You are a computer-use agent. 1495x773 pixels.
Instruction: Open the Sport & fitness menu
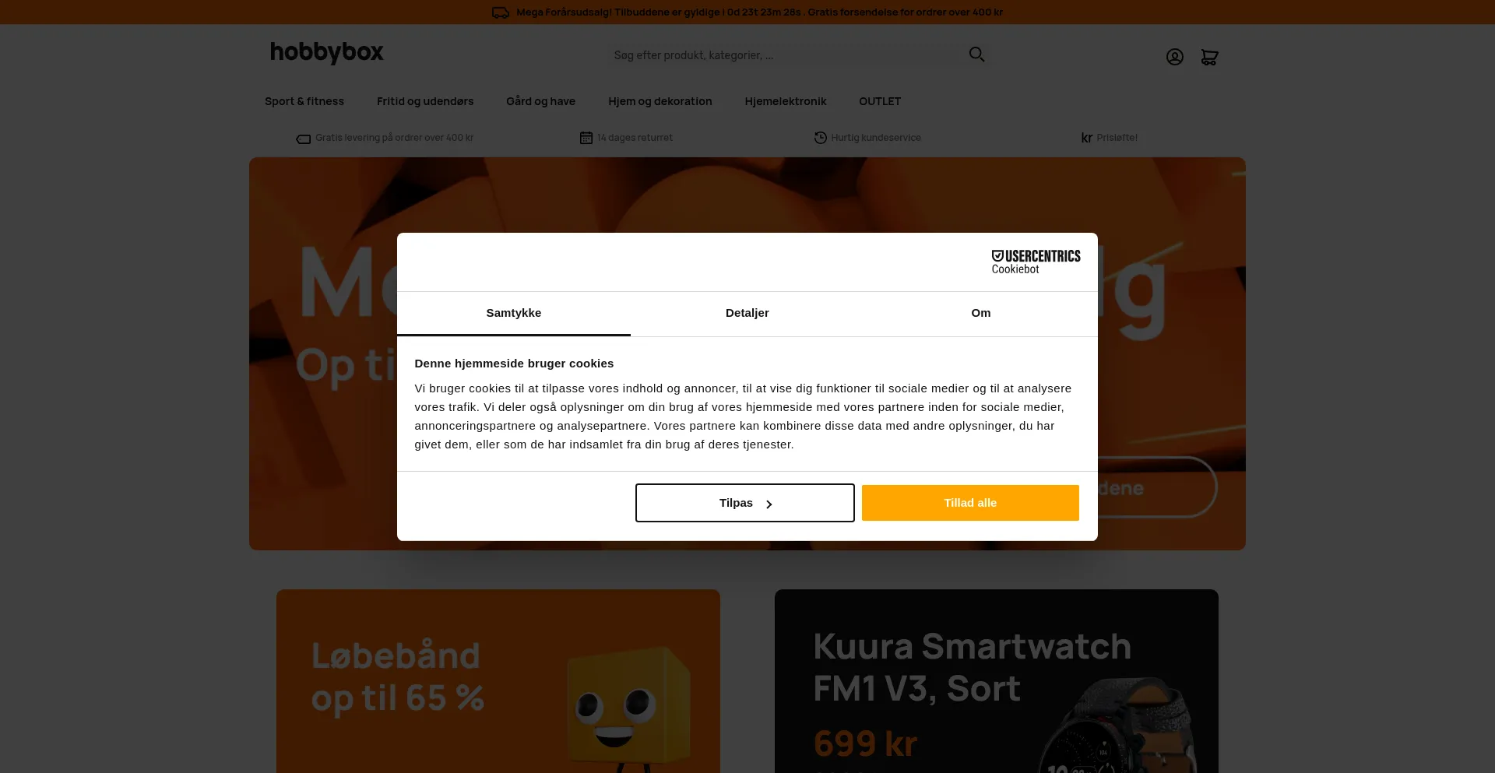(304, 101)
